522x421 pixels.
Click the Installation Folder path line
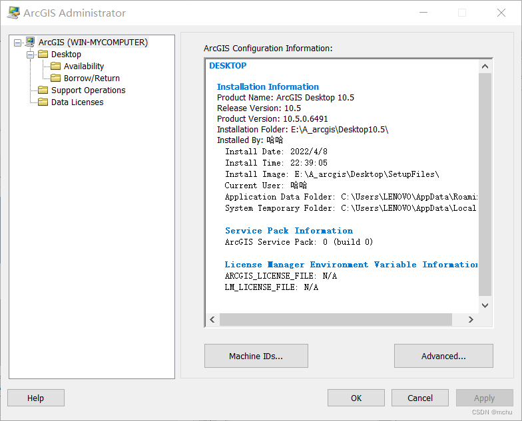click(x=302, y=129)
